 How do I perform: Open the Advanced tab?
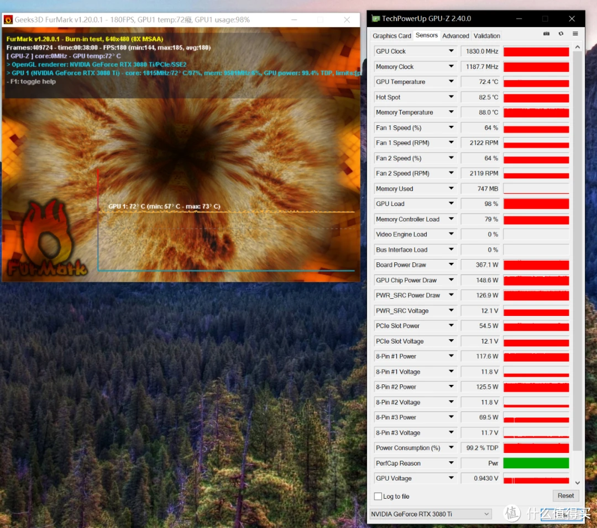click(455, 36)
